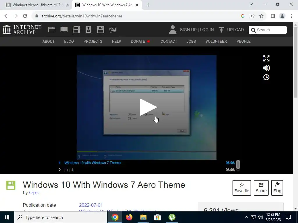Click the Chrome Back arrow

point(6,16)
